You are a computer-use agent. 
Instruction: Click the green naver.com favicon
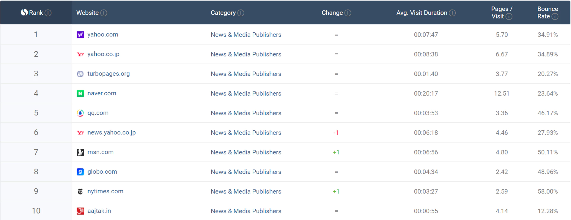80,94
